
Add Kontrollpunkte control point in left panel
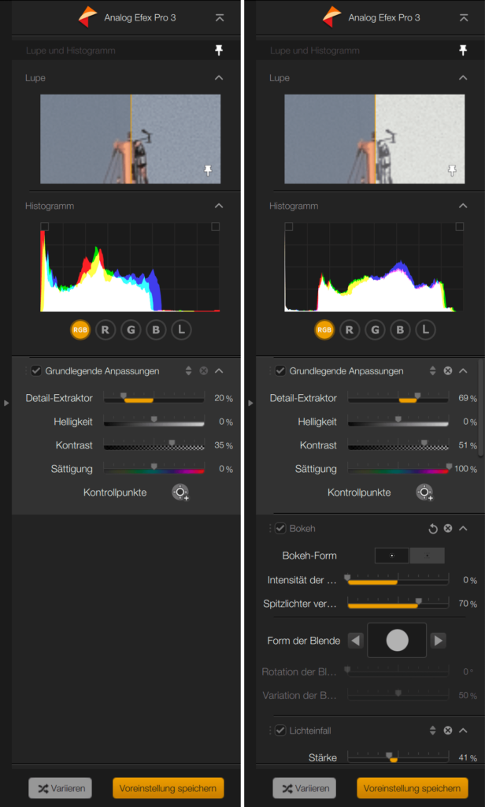click(x=180, y=493)
